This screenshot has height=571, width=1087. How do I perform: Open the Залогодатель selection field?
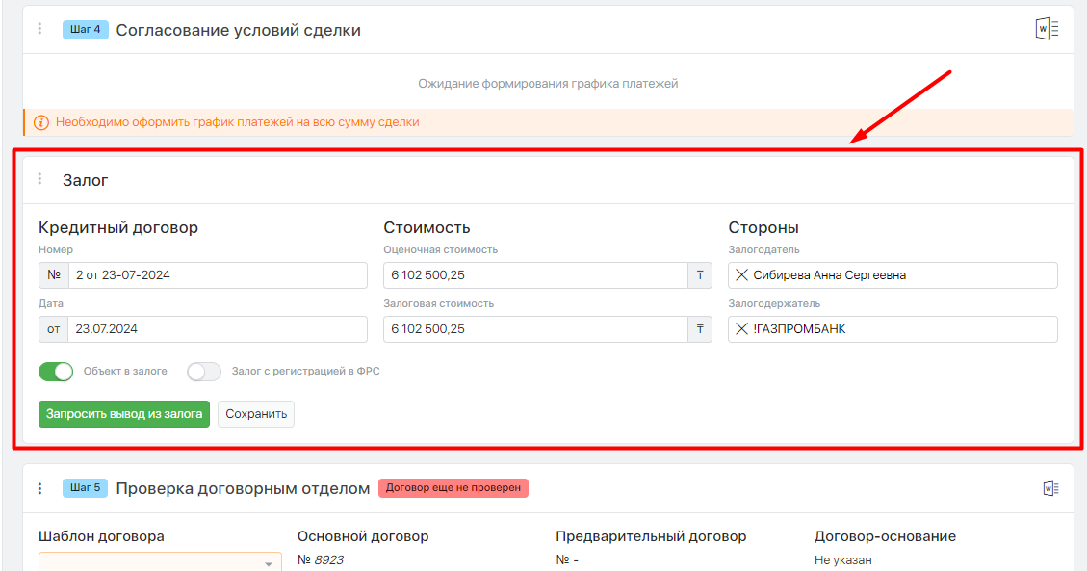(893, 275)
